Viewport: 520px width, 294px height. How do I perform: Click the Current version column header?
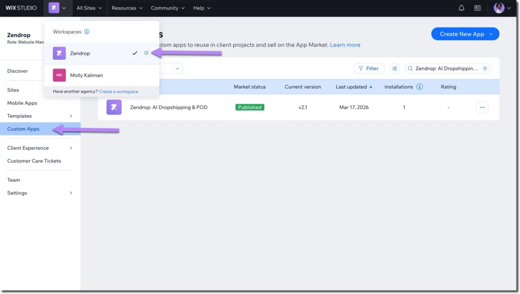coord(303,87)
